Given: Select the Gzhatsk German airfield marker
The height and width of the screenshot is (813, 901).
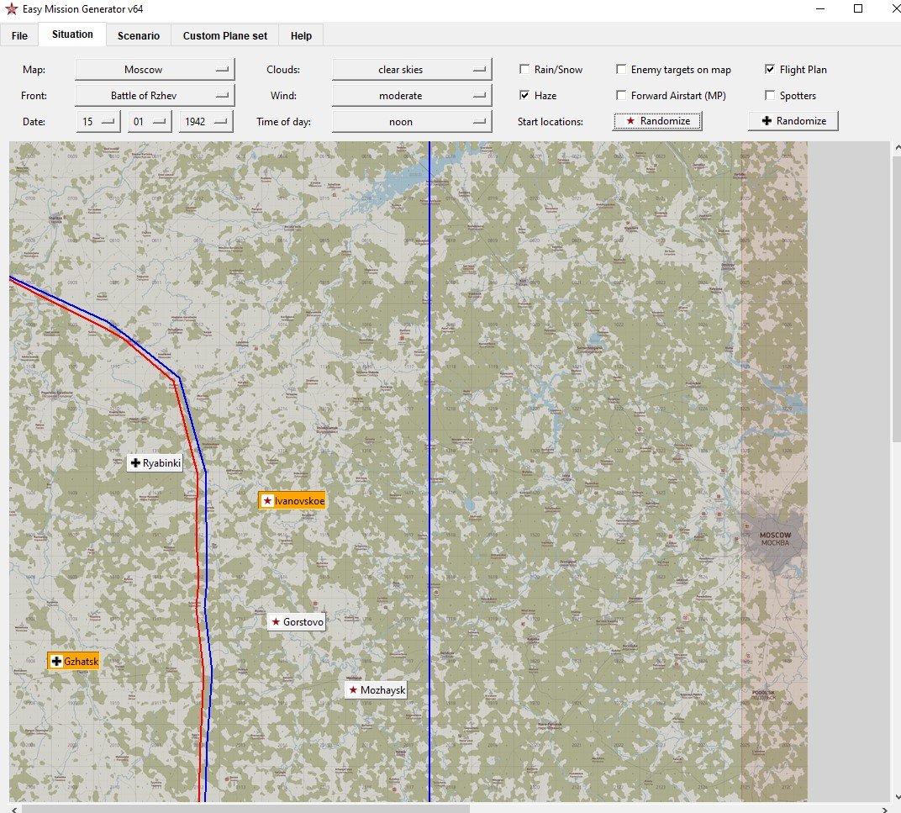Looking at the screenshot, I should click(x=74, y=661).
